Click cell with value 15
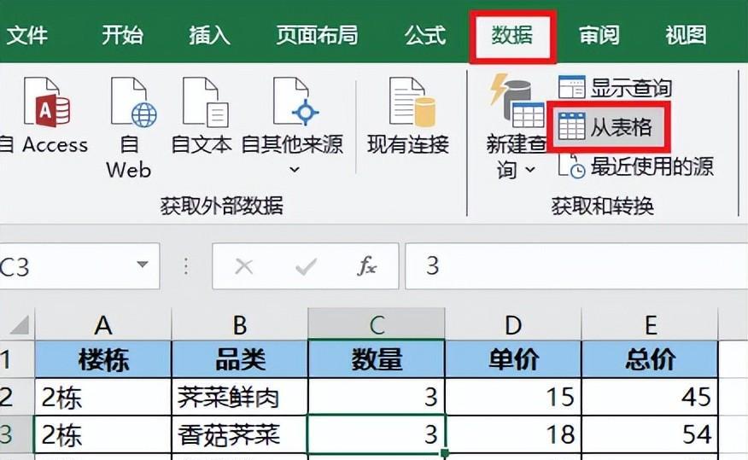This screenshot has width=748, height=460. pos(513,397)
